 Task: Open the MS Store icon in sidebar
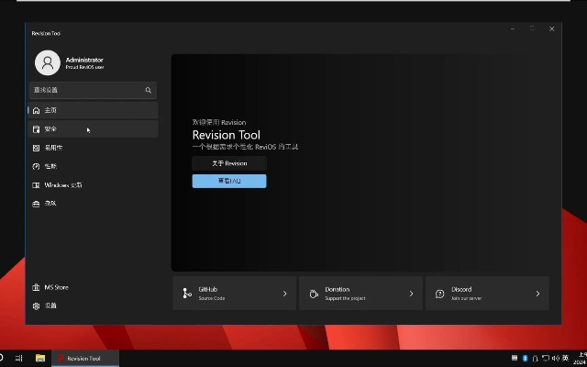tap(37, 287)
